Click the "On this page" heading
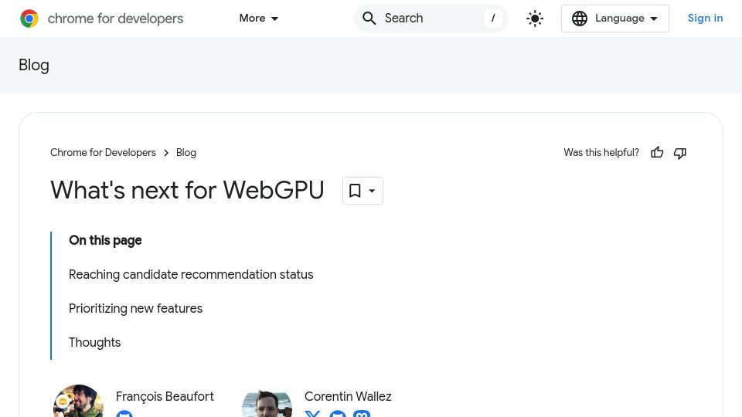Screen dimensions: 742x417 pyautogui.click(x=105, y=241)
